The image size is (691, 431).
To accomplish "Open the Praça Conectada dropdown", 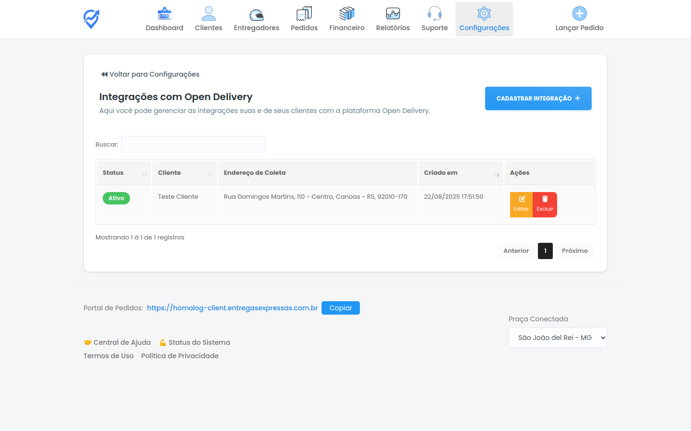I will (x=558, y=338).
